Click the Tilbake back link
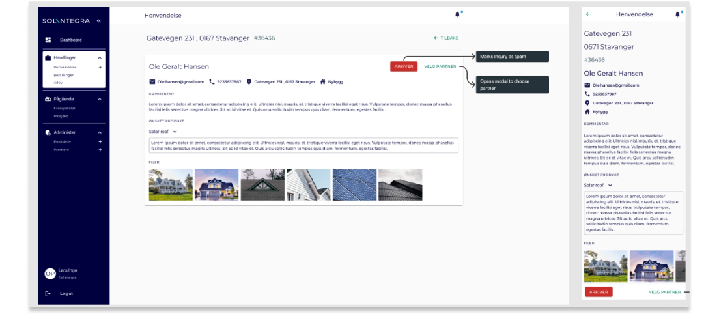Screen dimensions: 719x314 (445, 38)
